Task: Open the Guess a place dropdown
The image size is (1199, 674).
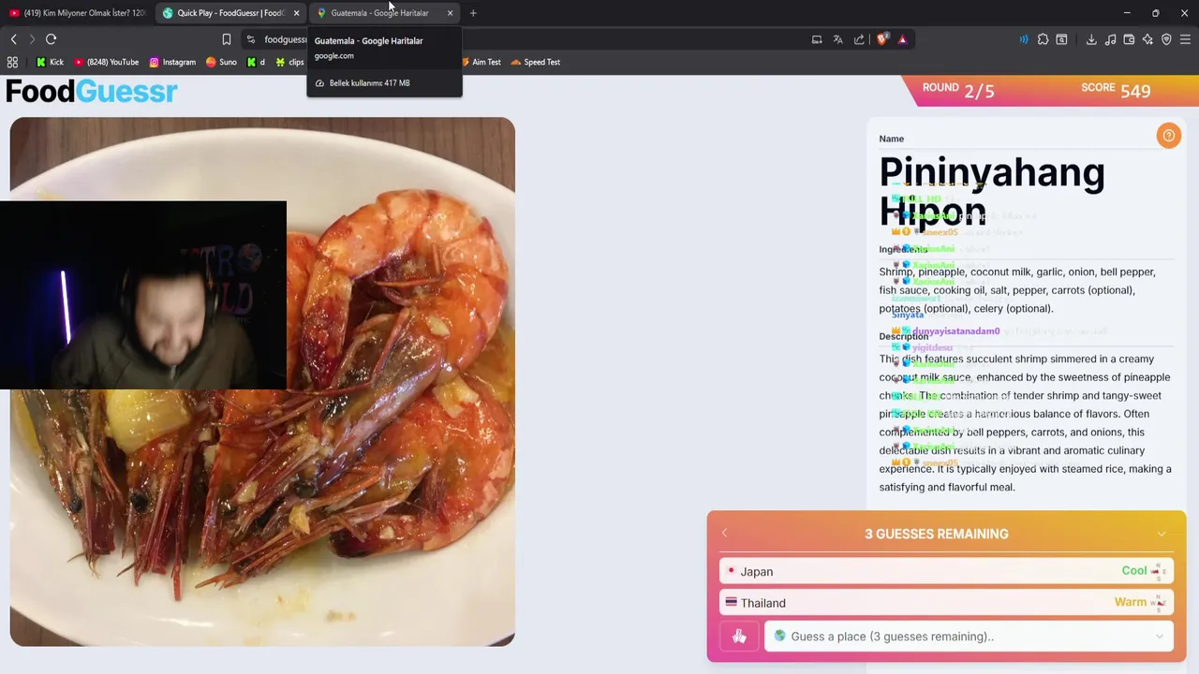Action: [969, 637]
